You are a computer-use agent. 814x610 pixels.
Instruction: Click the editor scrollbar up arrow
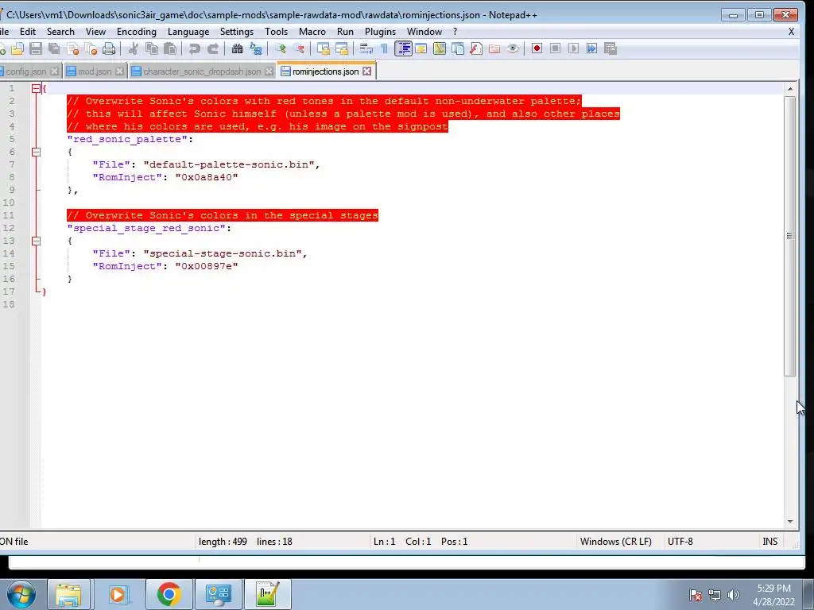[790, 89]
